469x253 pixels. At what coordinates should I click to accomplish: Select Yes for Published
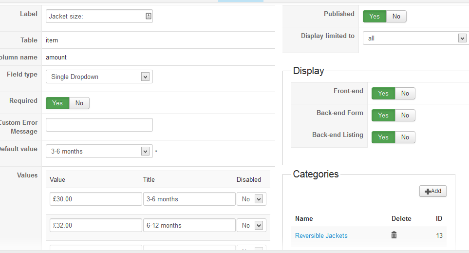click(374, 16)
